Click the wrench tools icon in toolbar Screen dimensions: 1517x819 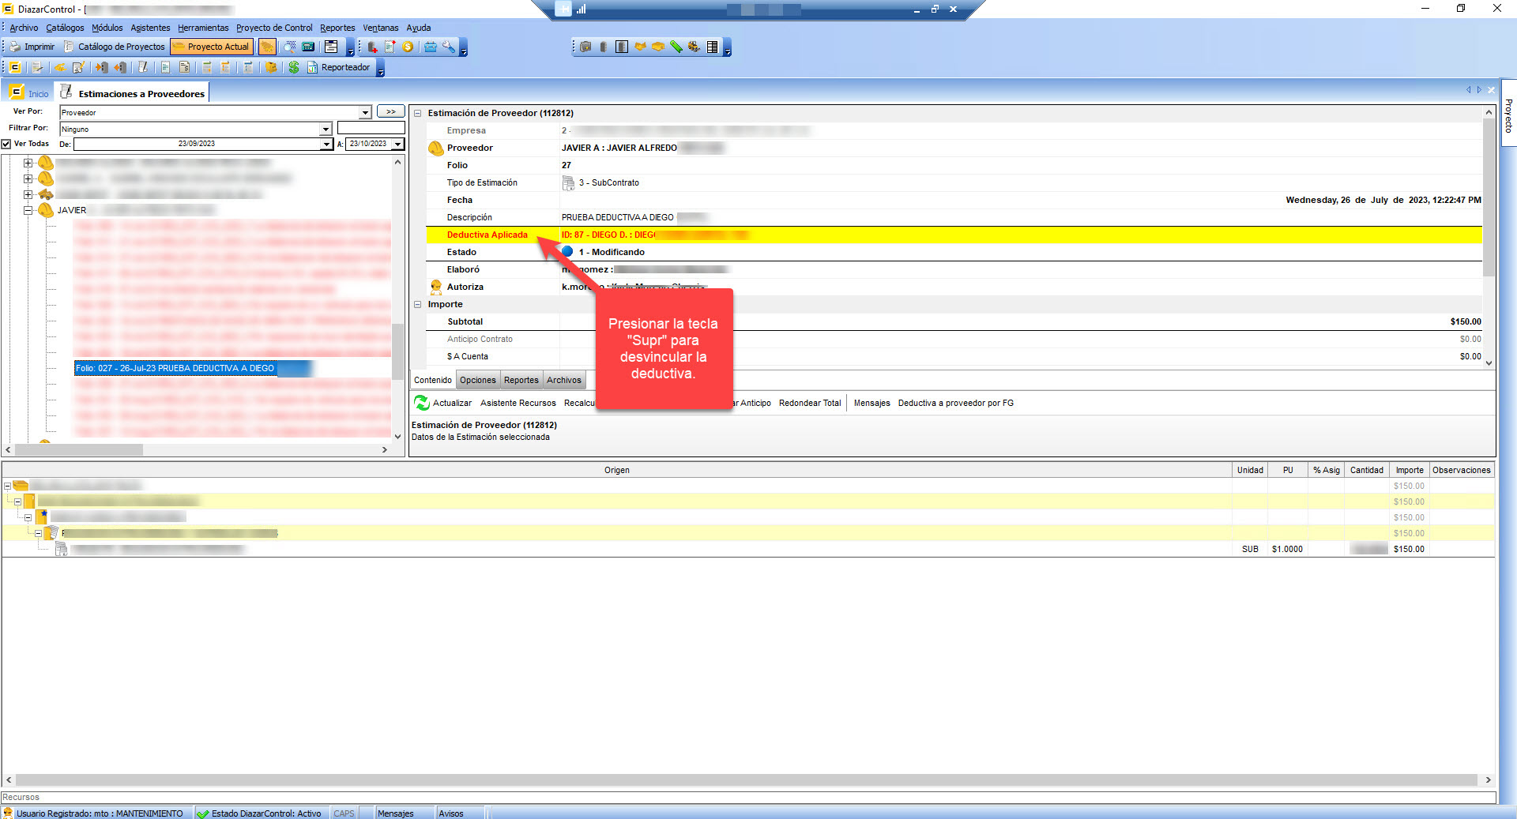[449, 47]
